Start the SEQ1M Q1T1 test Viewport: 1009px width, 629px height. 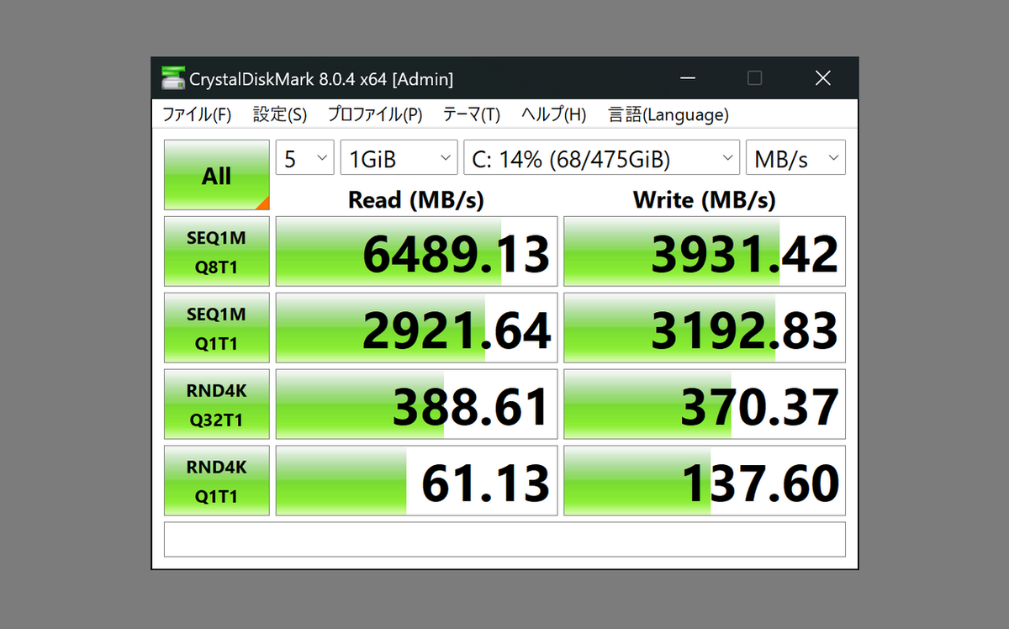pos(217,328)
